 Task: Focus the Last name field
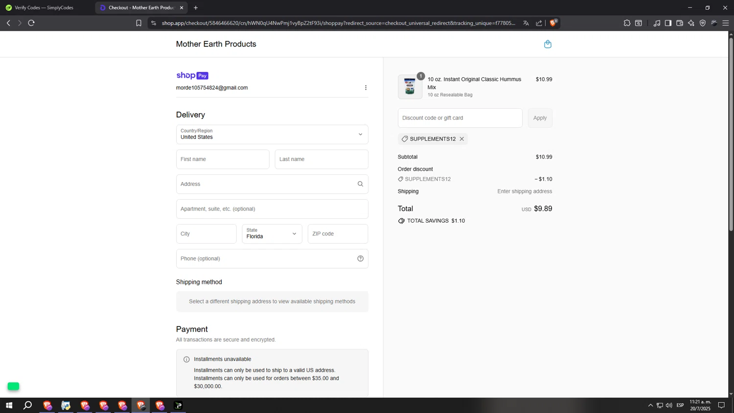[x=321, y=159]
